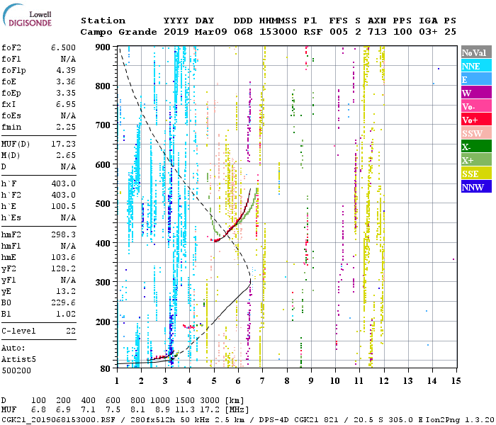Select the W legend color swatch
This screenshot has height=425, width=496.
(x=476, y=93)
